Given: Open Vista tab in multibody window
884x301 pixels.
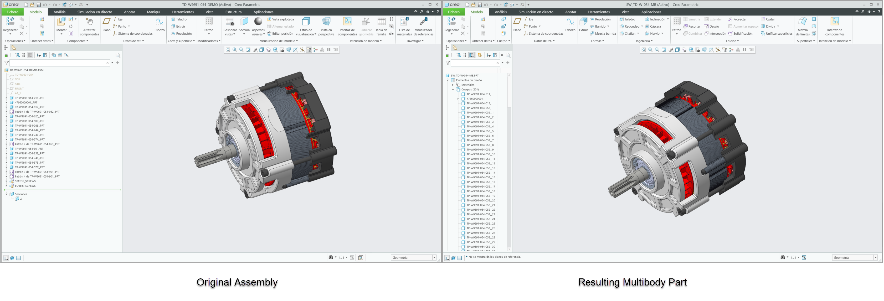Looking at the screenshot, I should click(625, 12).
